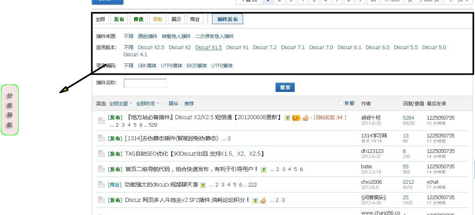475x215 pixels.
Task: Click image attachment icon on 首页二级导航代码 thread
Action: point(264,170)
